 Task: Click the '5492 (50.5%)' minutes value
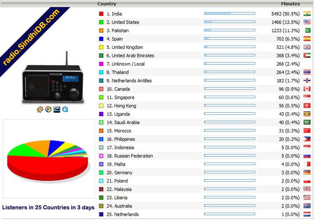coord(285,14)
